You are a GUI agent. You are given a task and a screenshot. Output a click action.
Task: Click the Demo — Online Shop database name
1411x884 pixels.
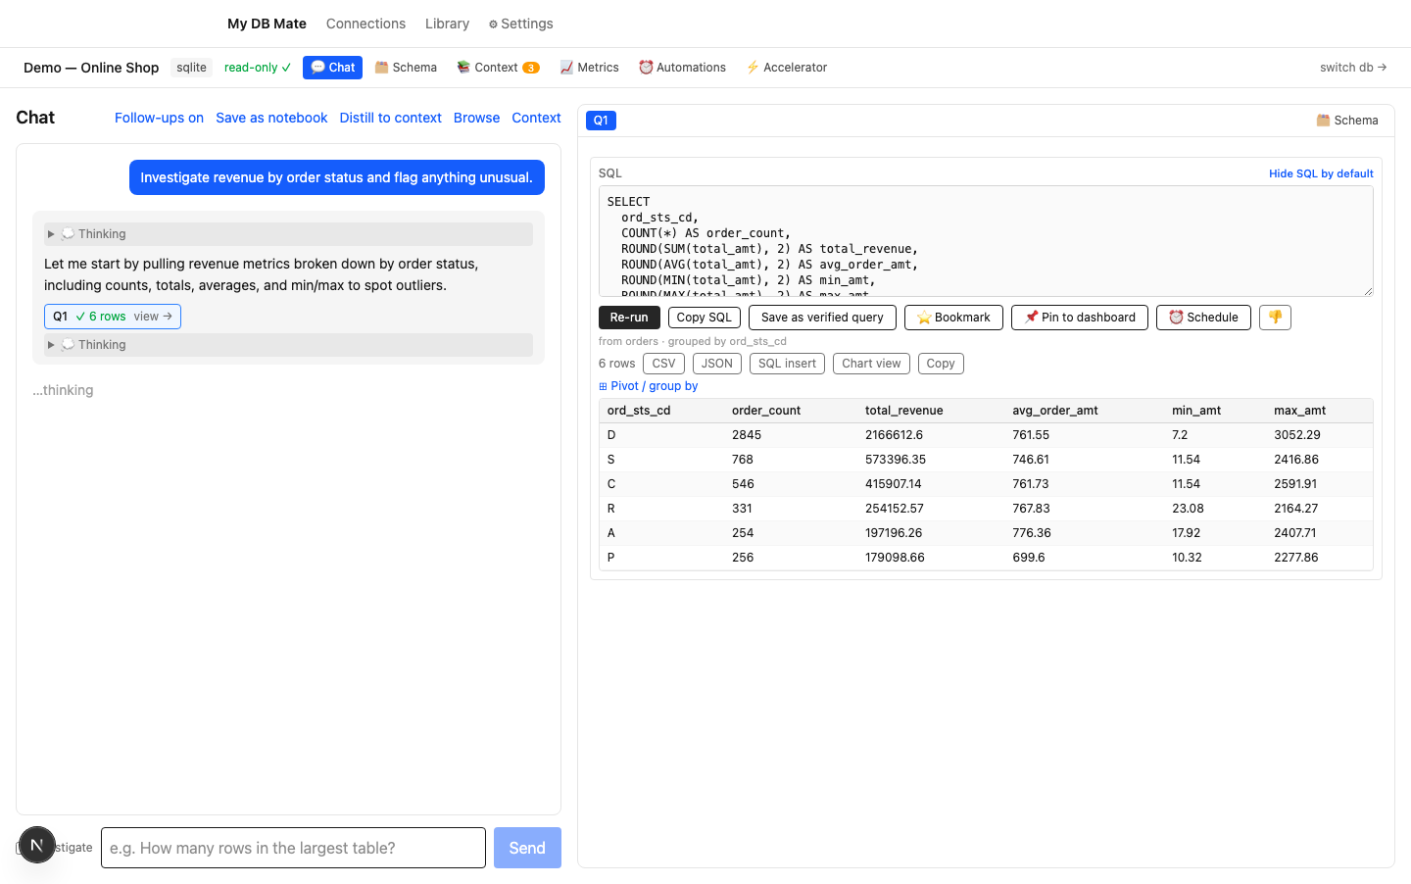tap(91, 68)
